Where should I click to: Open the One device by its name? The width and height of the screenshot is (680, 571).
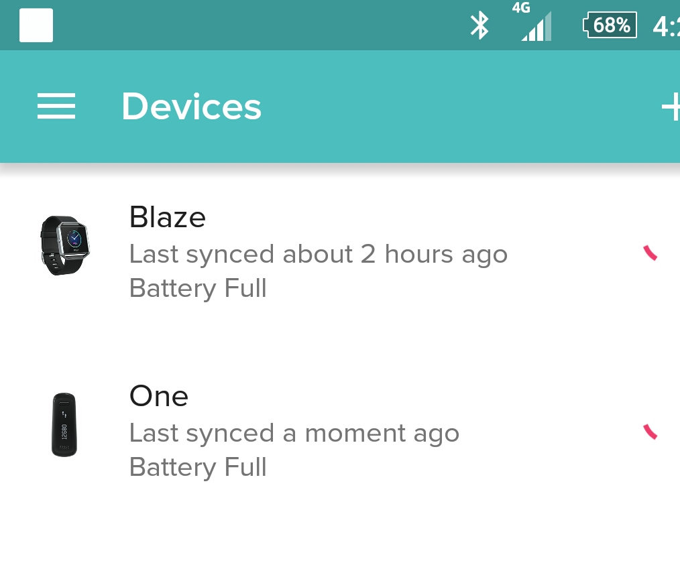(158, 396)
